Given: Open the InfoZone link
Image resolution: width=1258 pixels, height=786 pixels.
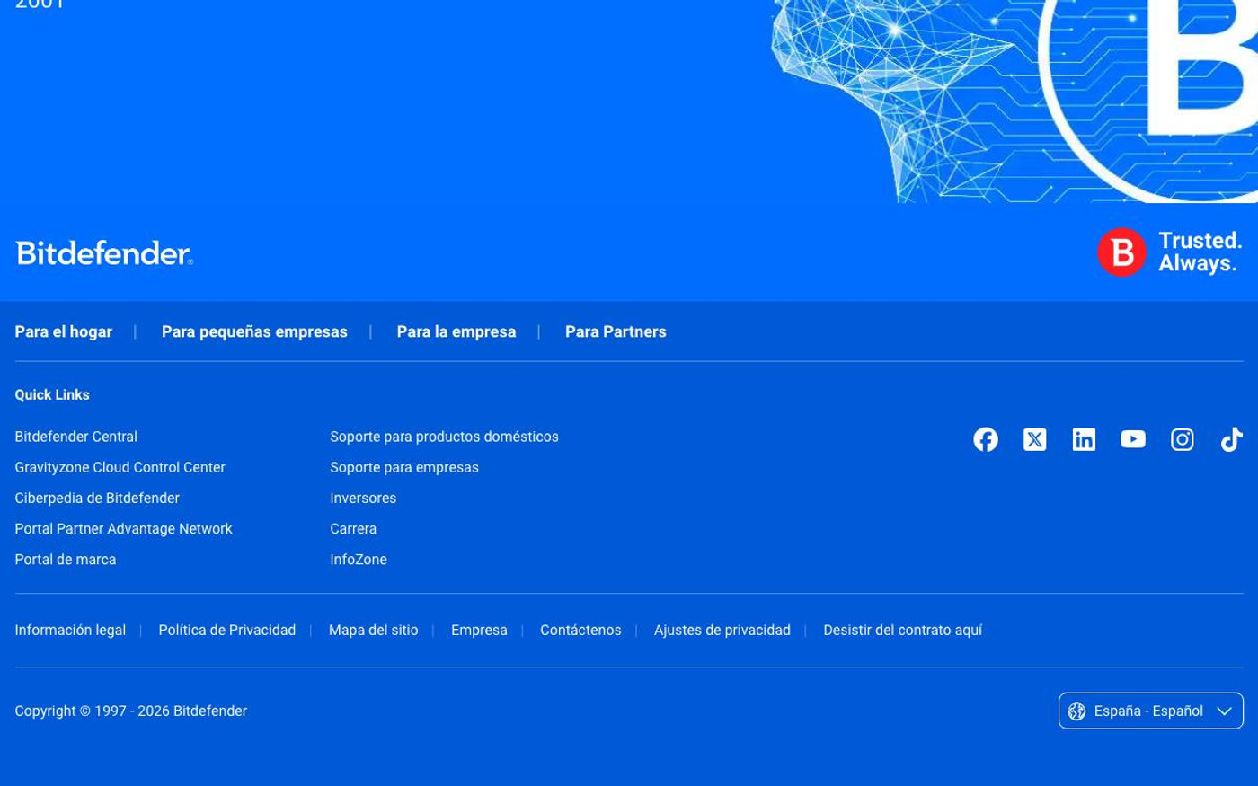Looking at the screenshot, I should 359,559.
